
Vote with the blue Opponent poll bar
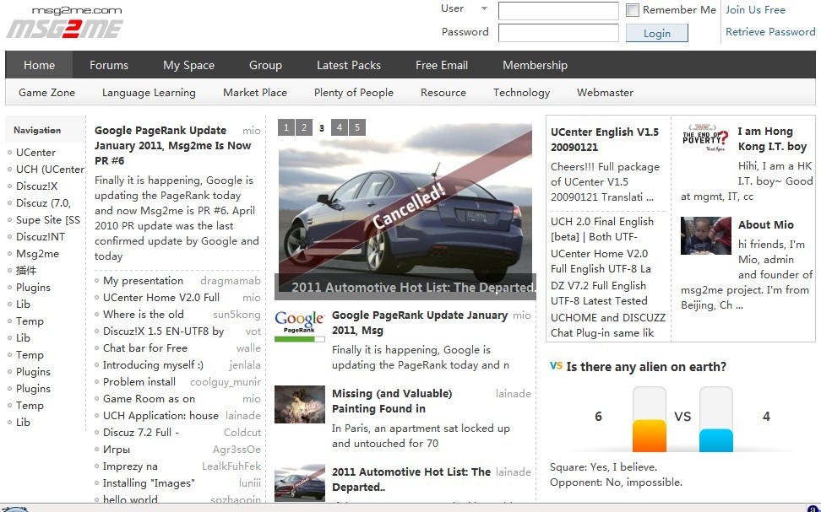coord(715,419)
